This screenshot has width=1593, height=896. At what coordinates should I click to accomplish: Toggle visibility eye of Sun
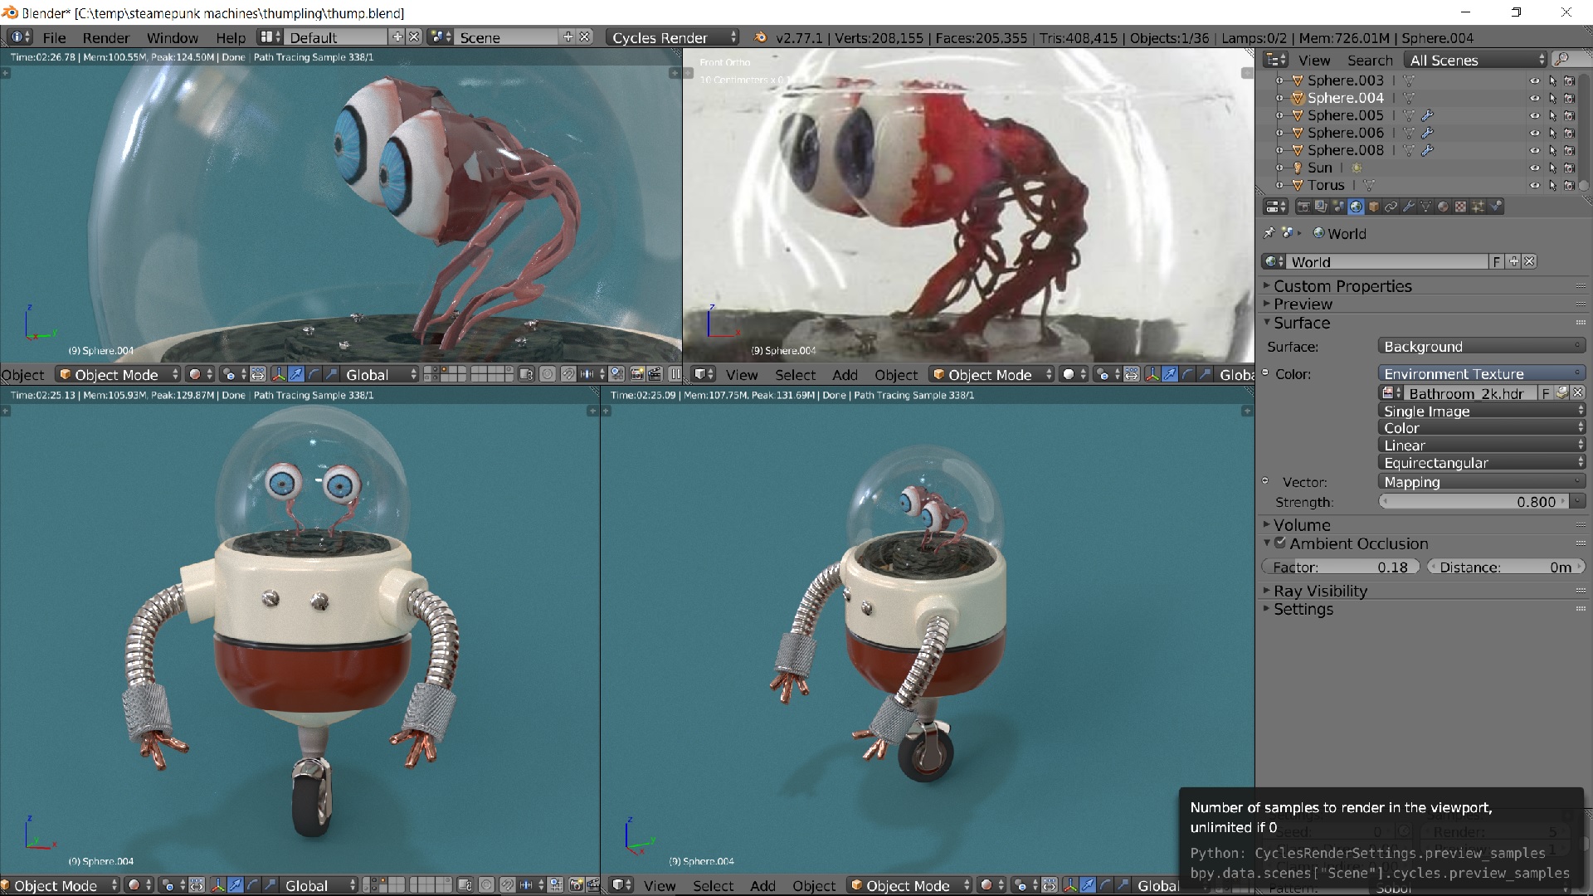click(1534, 168)
